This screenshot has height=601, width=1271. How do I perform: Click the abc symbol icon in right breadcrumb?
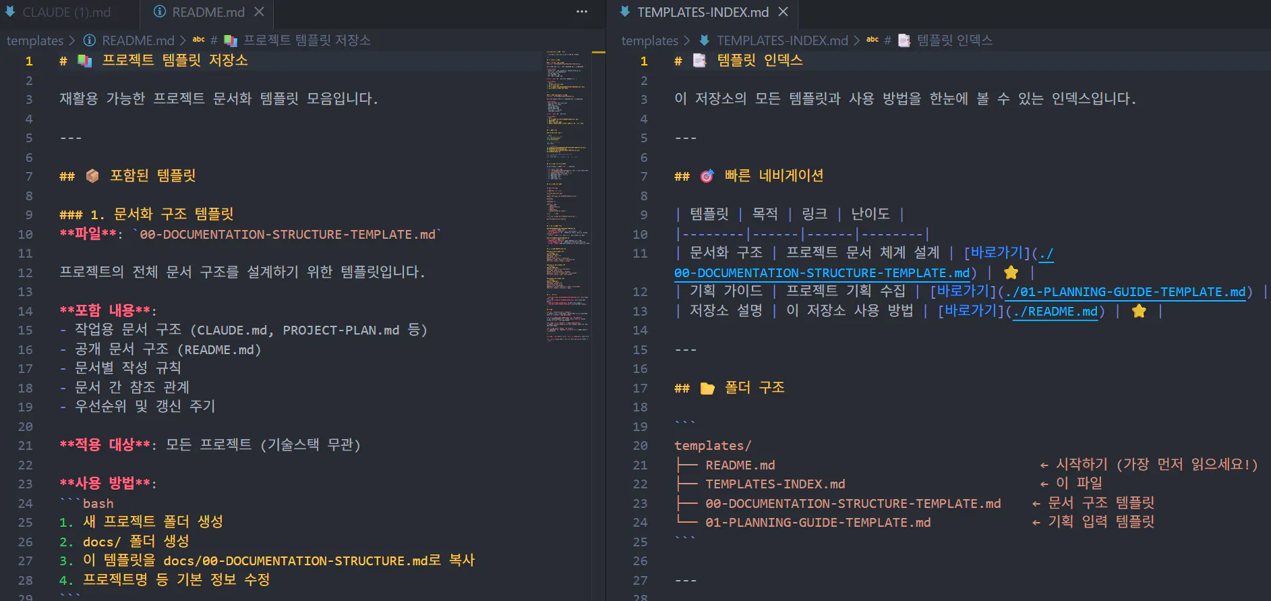pyautogui.click(x=872, y=40)
